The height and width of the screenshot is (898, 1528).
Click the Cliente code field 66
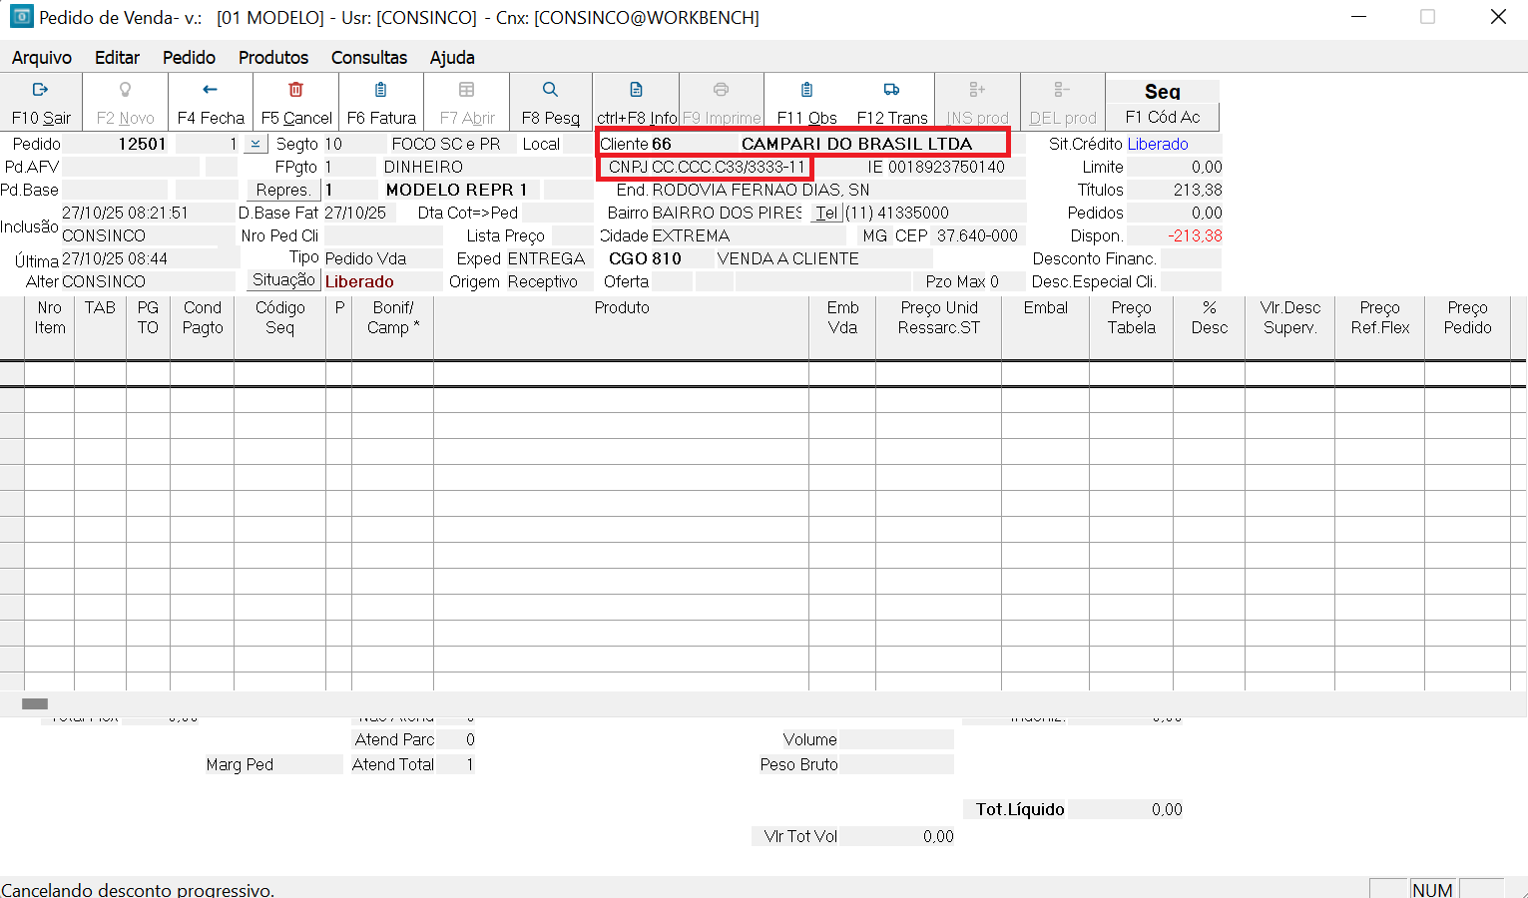(x=694, y=144)
